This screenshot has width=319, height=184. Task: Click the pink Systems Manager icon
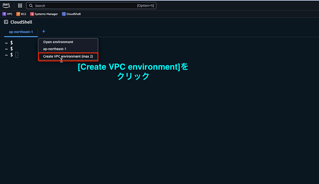tap(32, 14)
